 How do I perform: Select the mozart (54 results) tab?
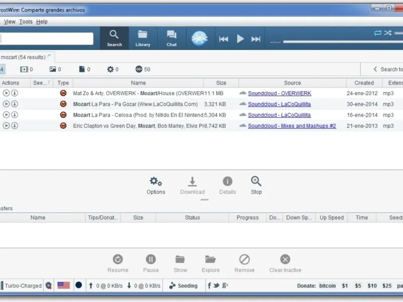click(x=23, y=57)
